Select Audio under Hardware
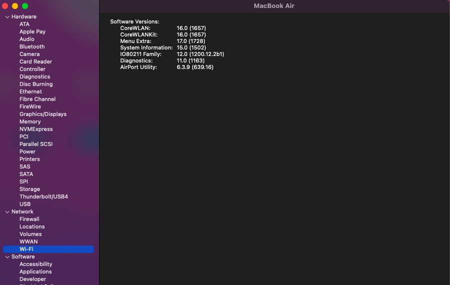Image resolution: width=450 pixels, height=285 pixels. pyautogui.click(x=27, y=39)
